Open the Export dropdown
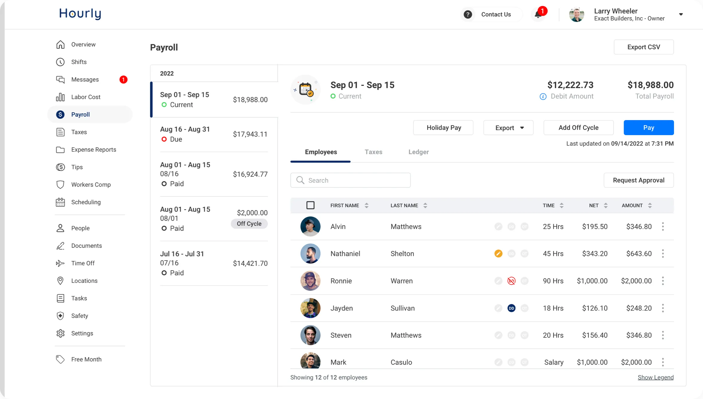The image size is (703, 399). pos(508,128)
